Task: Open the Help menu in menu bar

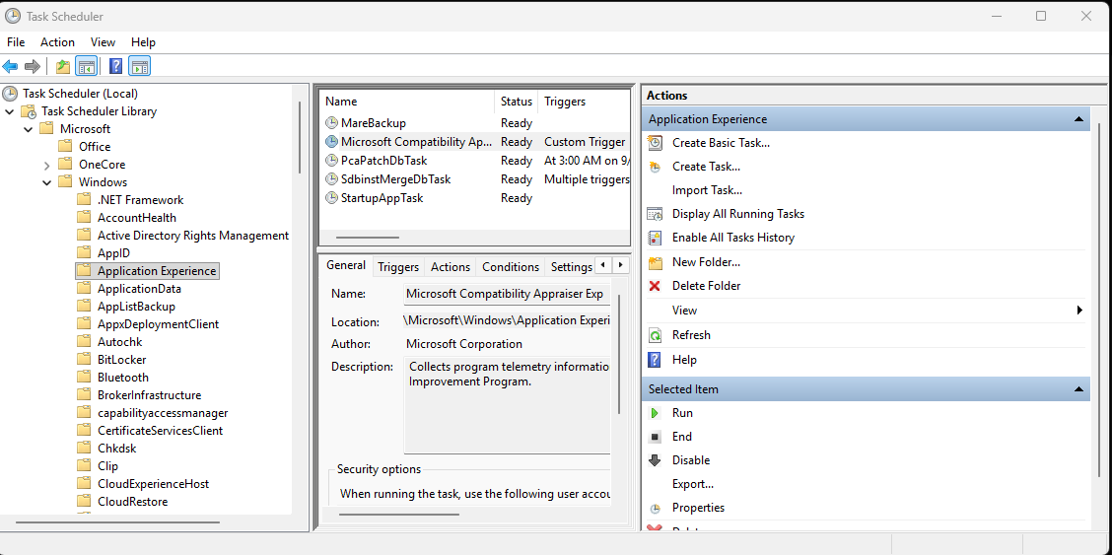Action: pyautogui.click(x=143, y=42)
